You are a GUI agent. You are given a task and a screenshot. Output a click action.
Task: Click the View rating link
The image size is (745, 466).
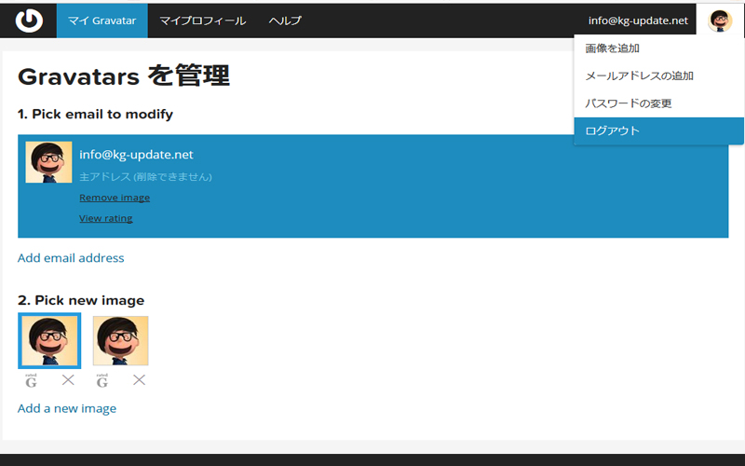pyautogui.click(x=106, y=218)
